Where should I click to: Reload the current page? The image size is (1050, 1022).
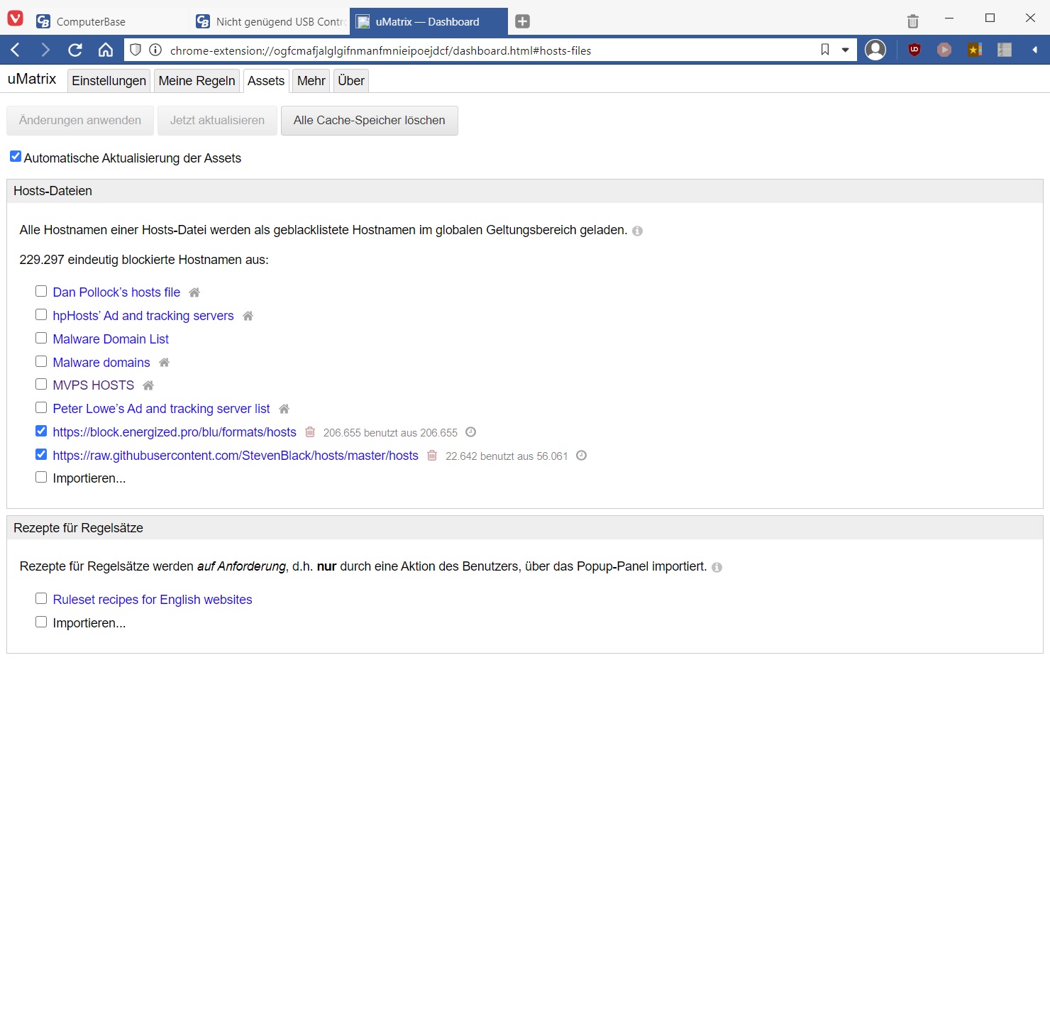[75, 50]
